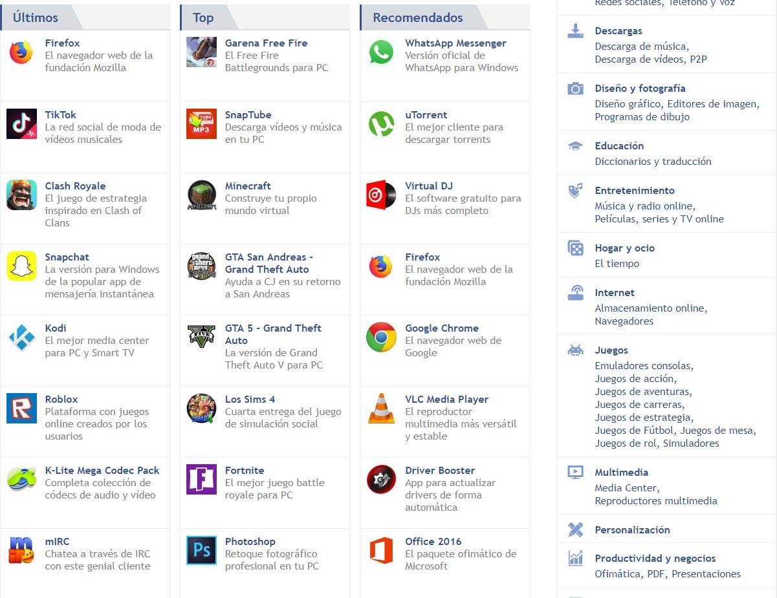Select the Office 2016 icon
Image resolution: width=777 pixels, height=598 pixels.
tap(381, 551)
